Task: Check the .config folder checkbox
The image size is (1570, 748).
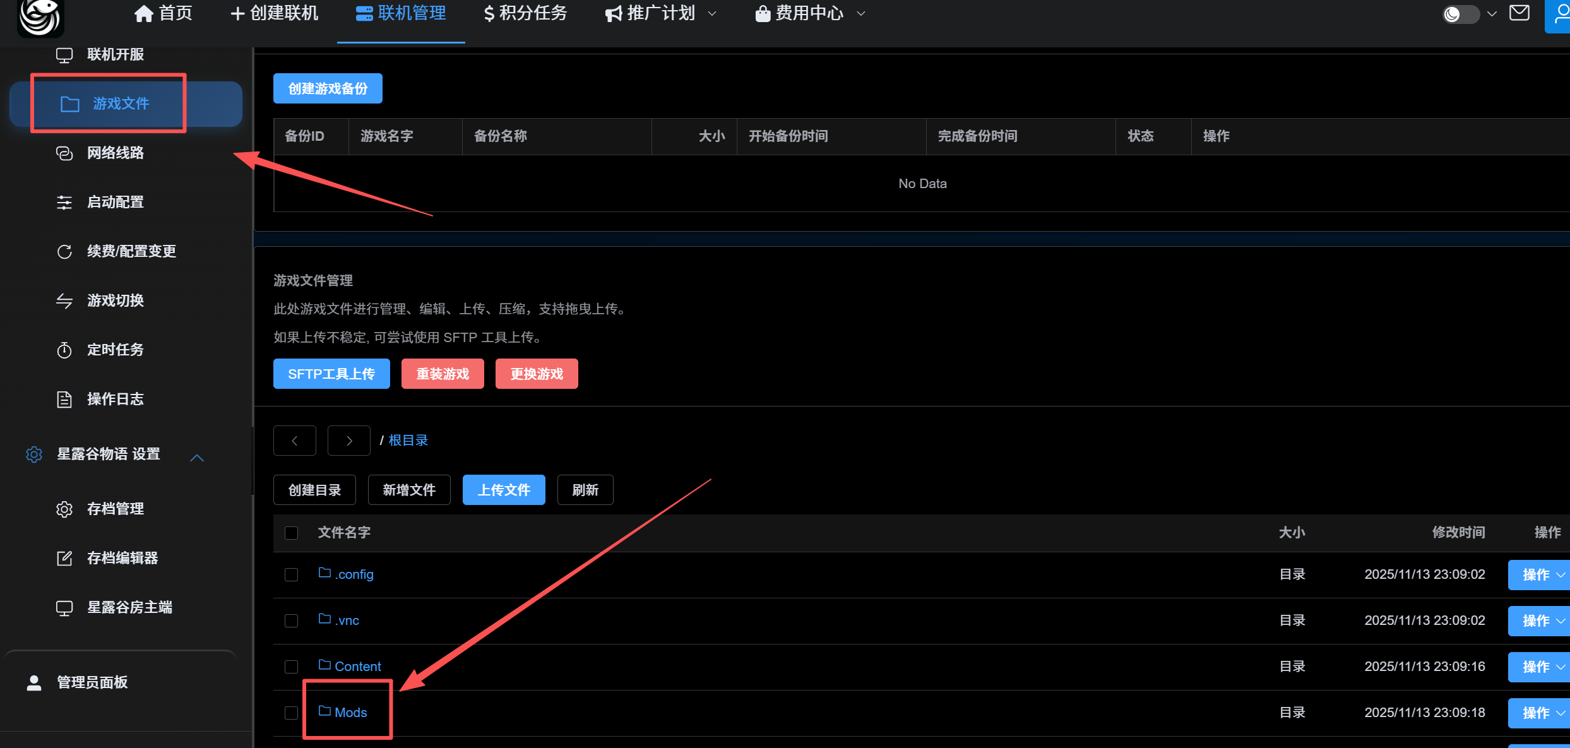Action: (291, 575)
